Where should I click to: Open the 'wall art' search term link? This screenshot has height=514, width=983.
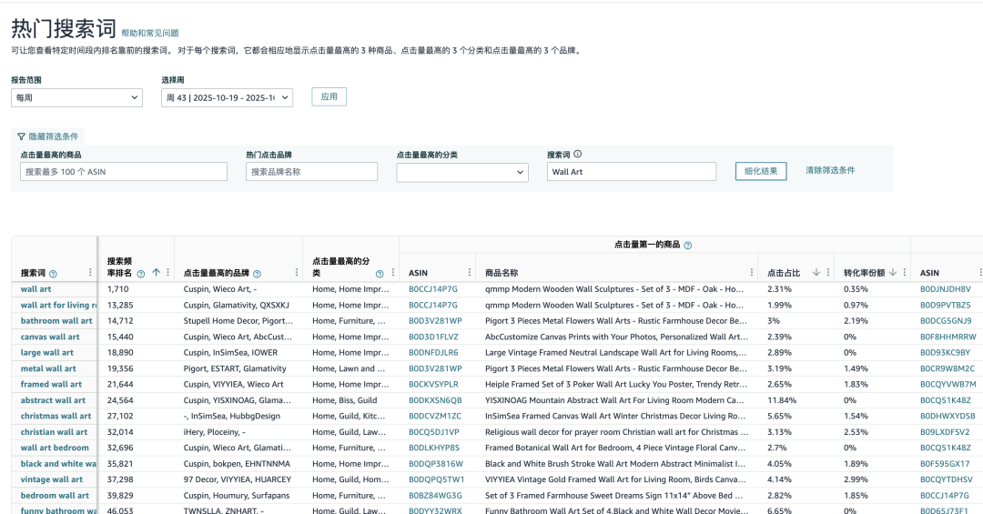[x=35, y=289]
